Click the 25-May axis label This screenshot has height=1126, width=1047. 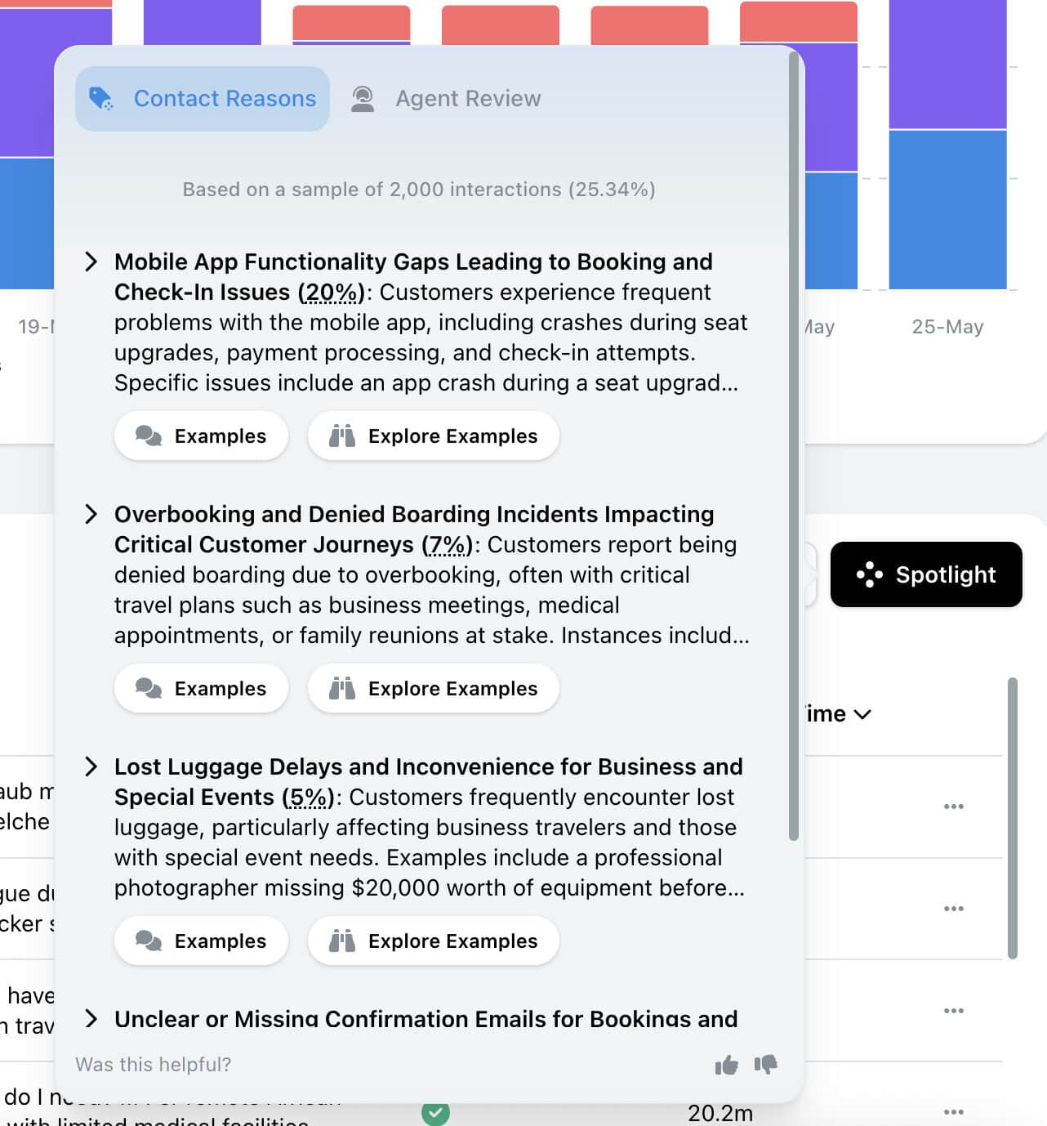(947, 327)
